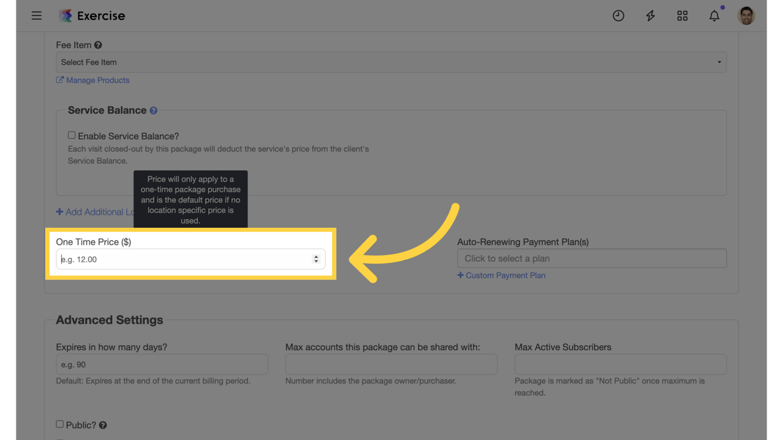Open the Auto-Renewing Payment Plan selector

(592, 258)
